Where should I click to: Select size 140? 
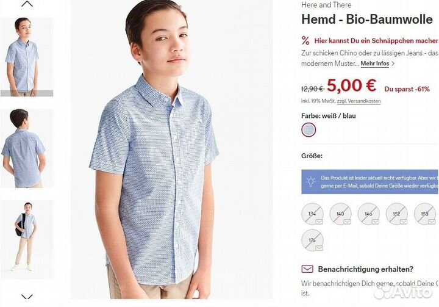tap(340, 213)
